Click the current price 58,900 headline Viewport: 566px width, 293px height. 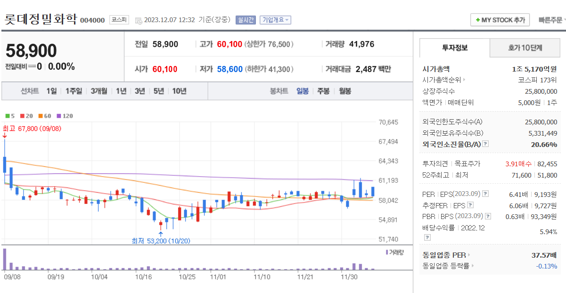pos(32,51)
